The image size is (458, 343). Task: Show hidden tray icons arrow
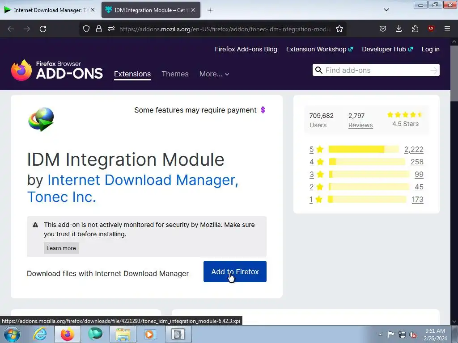[x=380, y=335]
